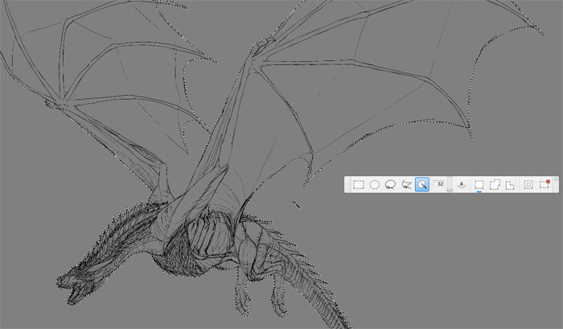Select the Ellipse selection tool
The height and width of the screenshot is (329, 563).
point(375,185)
